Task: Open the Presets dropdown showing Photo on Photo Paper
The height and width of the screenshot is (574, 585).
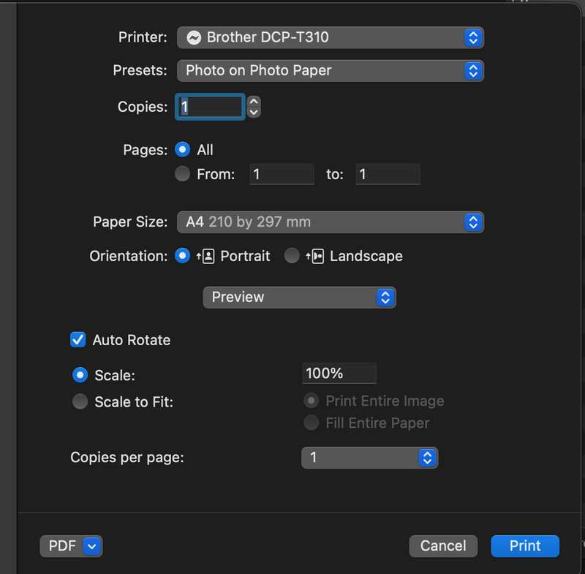Action: coord(331,71)
